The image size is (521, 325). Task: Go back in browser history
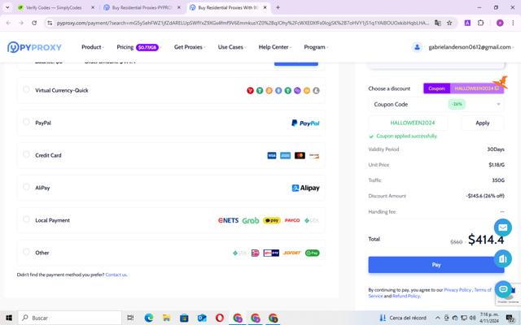[8, 23]
